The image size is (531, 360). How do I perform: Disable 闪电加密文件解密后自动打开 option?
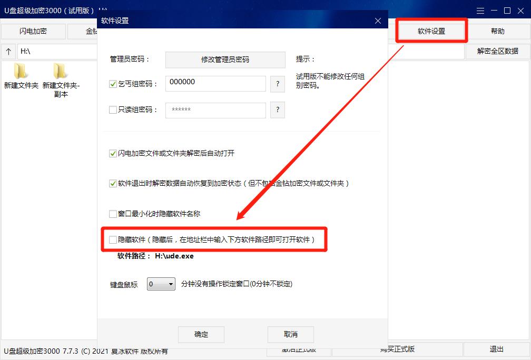(x=113, y=153)
